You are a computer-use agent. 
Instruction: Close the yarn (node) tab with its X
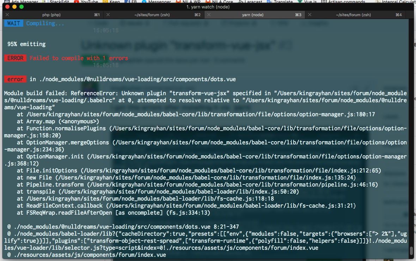(x=209, y=15)
